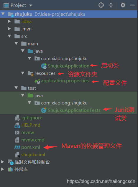Image resolution: width=138 pixels, height=187 pixels.
Task: Click the ShujukuApplication class run icon
Action: click(44, 66)
